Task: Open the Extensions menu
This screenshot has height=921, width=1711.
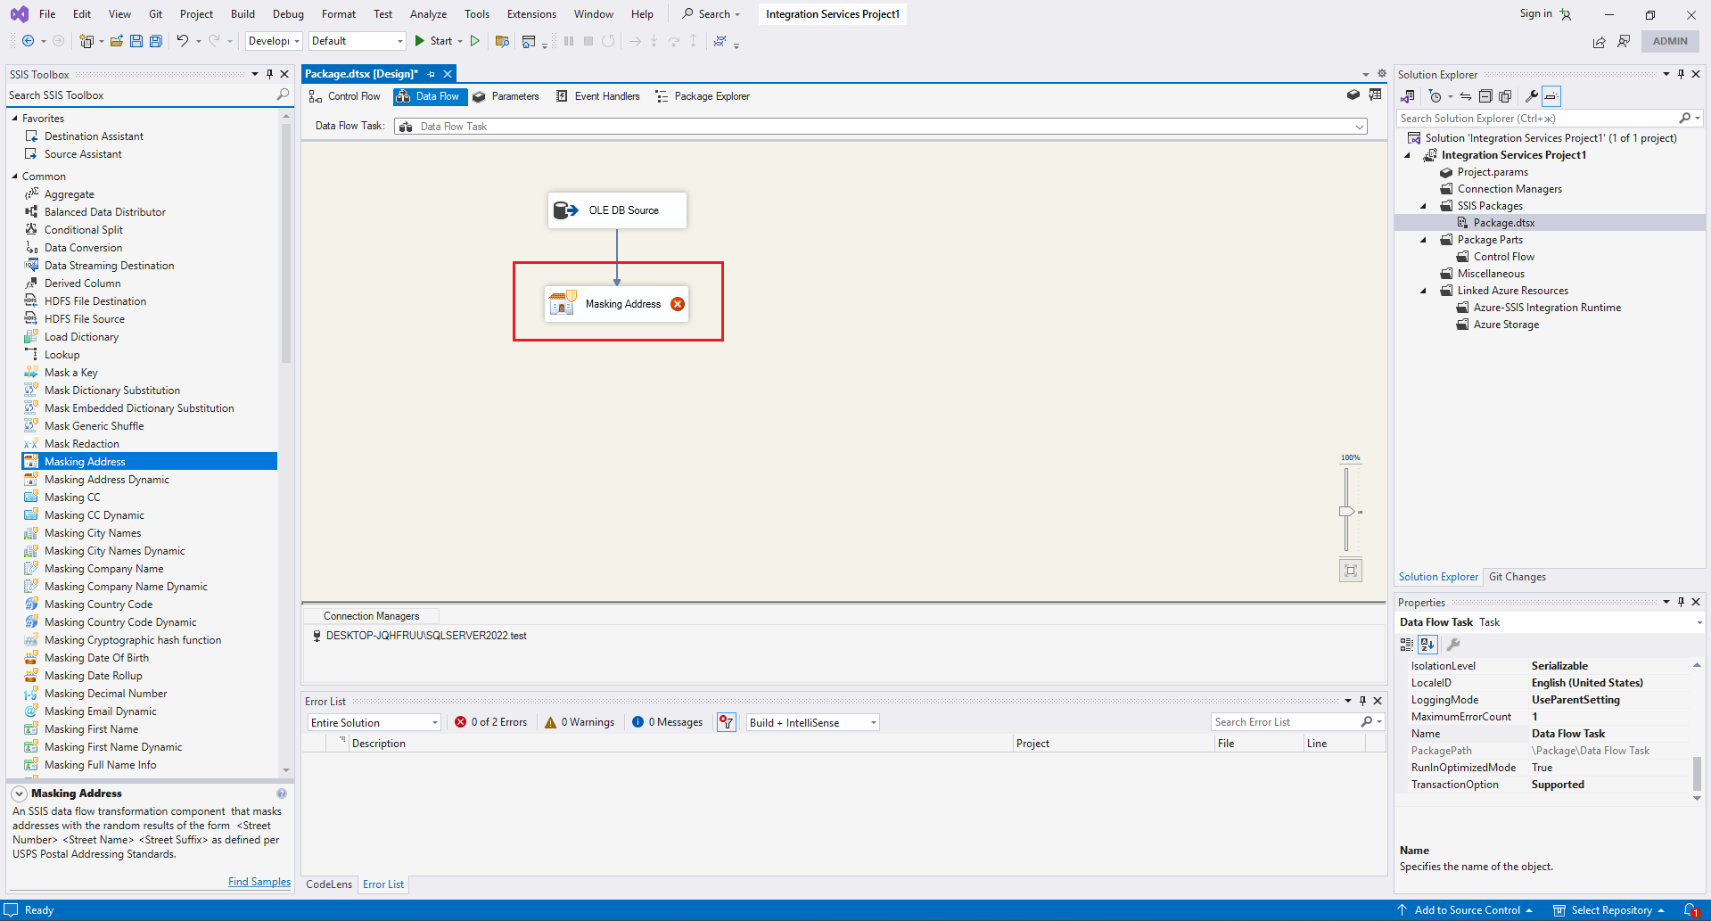Action: pyautogui.click(x=531, y=14)
